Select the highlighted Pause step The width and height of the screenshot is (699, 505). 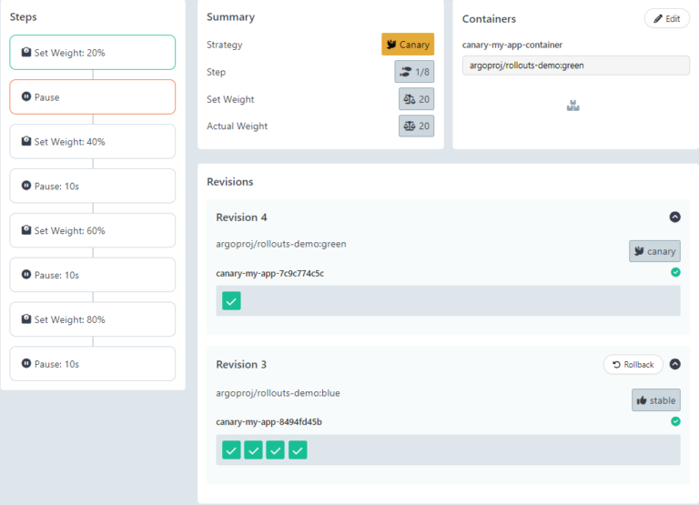pos(92,96)
